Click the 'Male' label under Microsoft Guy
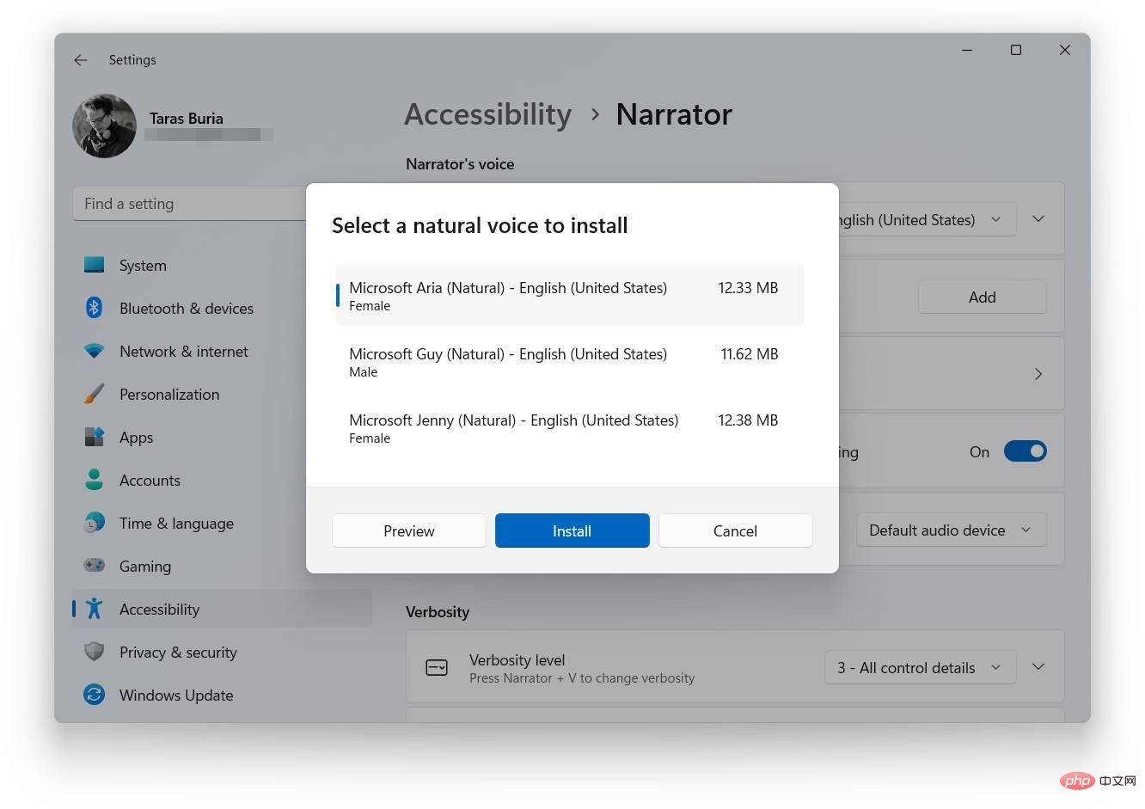 (x=364, y=372)
